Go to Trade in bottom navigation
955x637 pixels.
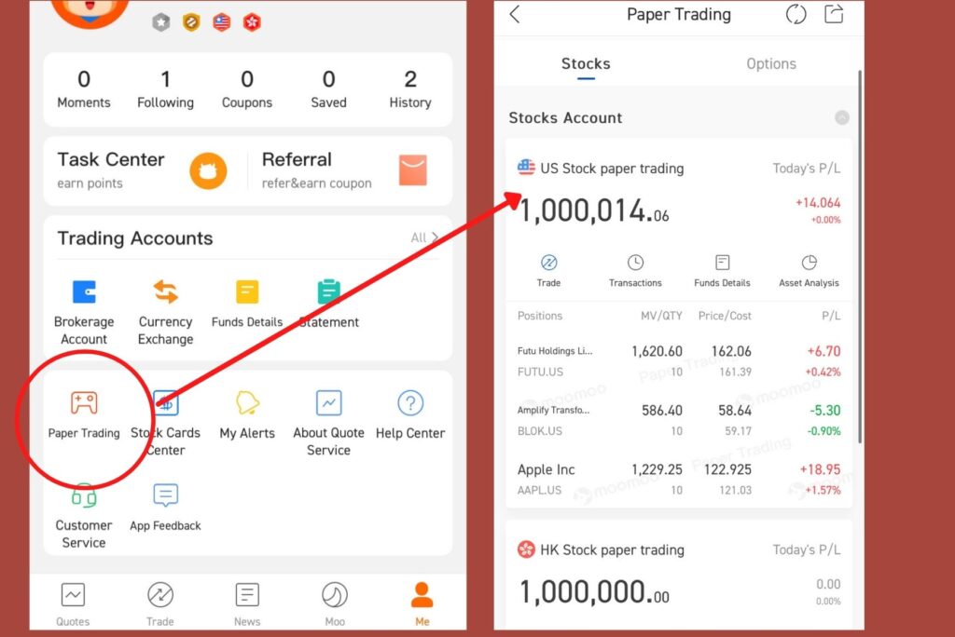coord(160,604)
